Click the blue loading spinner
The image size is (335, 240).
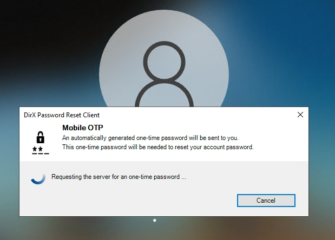point(38,179)
